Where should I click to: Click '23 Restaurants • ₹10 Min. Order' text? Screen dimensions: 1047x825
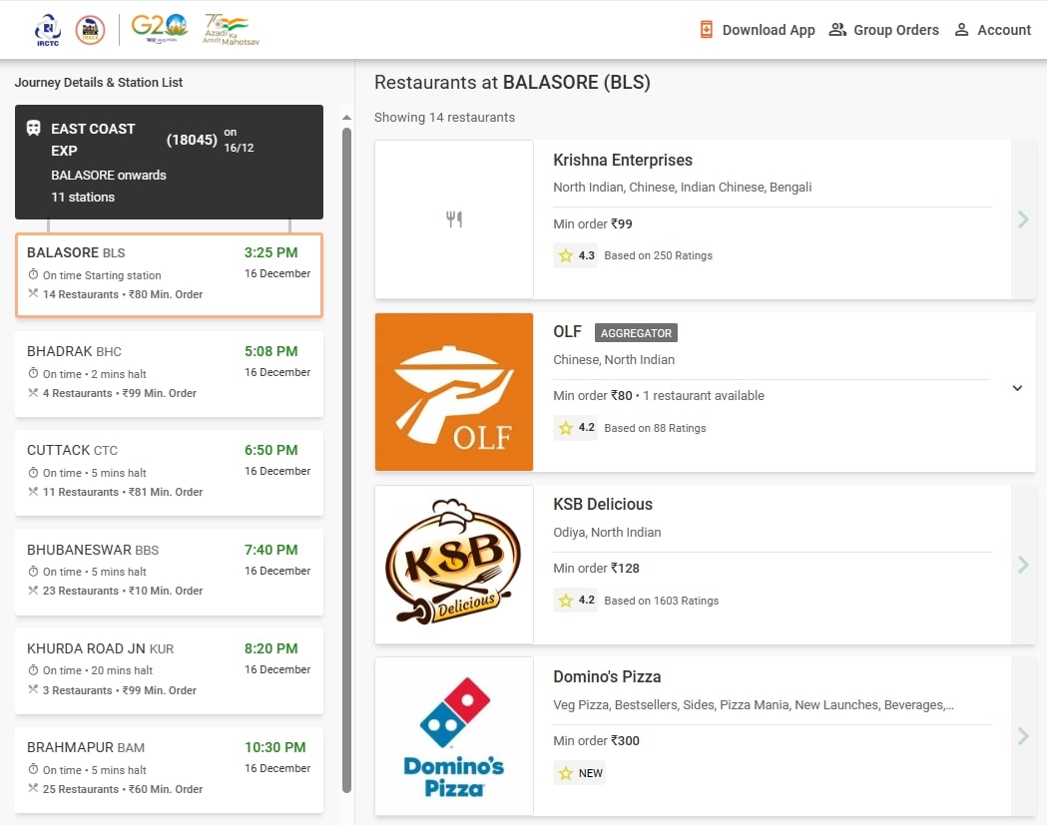click(123, 591)
